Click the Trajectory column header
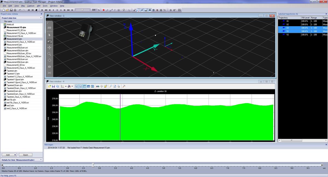The width and height of the screenshot is (328, 177). click(x=289, y=17)
